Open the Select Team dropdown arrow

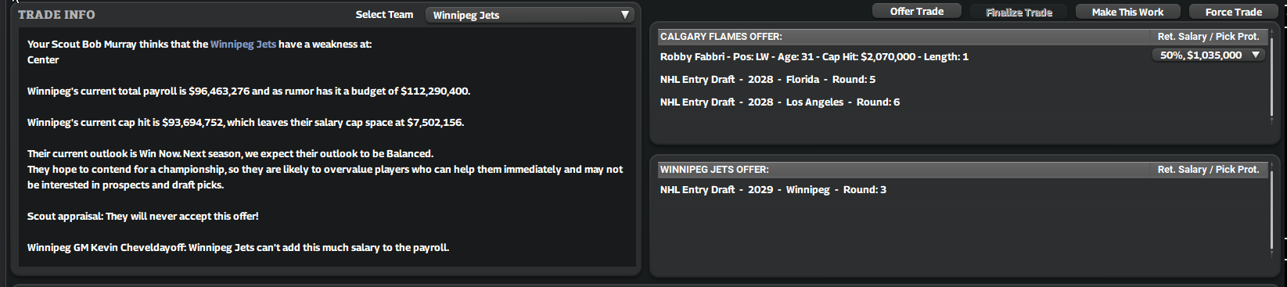624,15
